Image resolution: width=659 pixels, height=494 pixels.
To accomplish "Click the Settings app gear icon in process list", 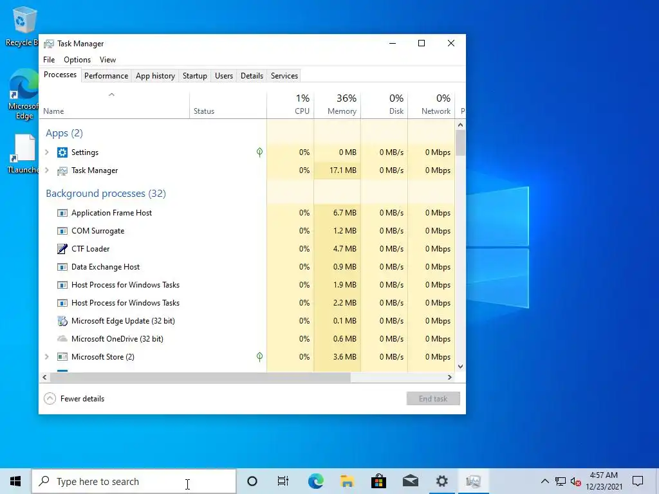I will [62, 152].
